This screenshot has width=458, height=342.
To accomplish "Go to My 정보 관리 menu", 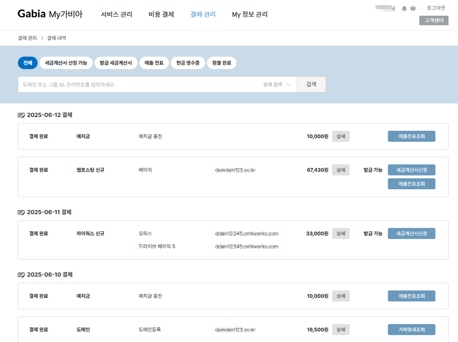I will pos(250,15).
